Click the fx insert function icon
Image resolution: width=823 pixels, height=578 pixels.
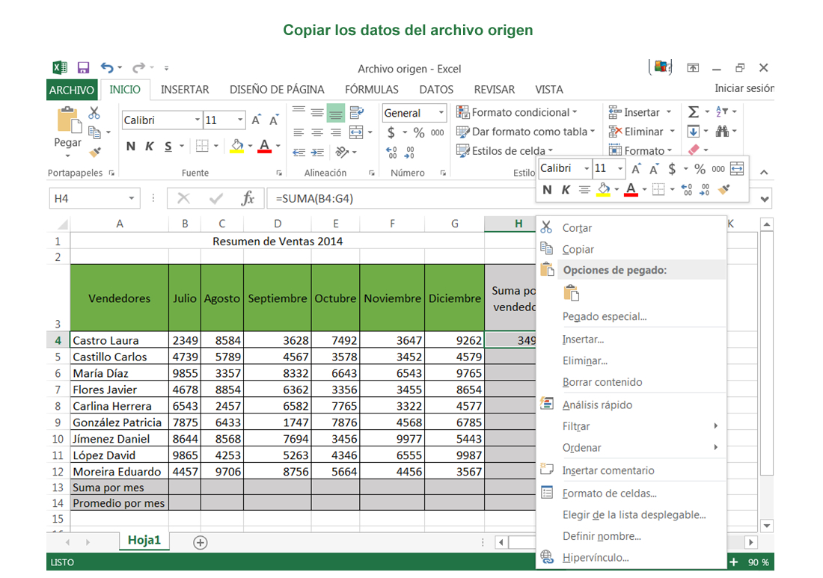[248, 198]
